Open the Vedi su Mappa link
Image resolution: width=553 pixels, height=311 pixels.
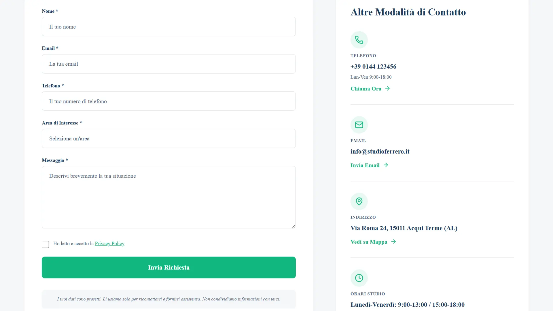click(x=369, y=242)
